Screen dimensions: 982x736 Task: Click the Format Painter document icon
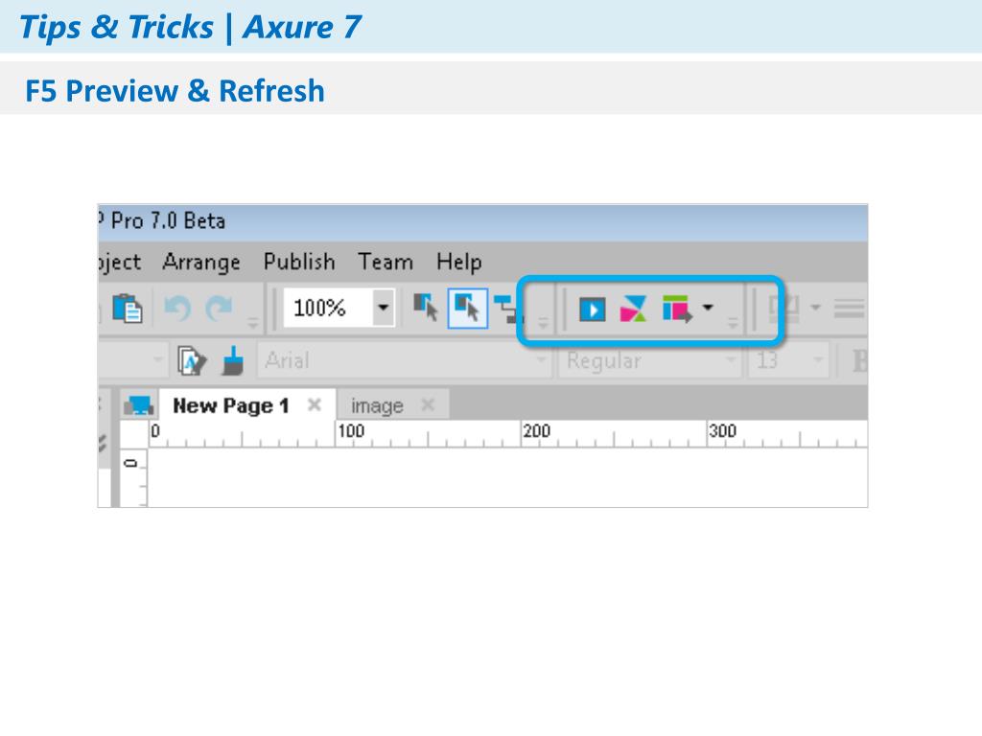click(191, 361)
